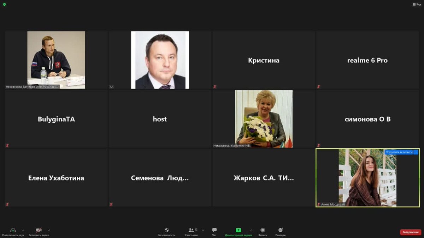Viewport: 424px width, 238px height.
Task: Expand video options arrow beside Включить видео
Action: pos(49,230)
